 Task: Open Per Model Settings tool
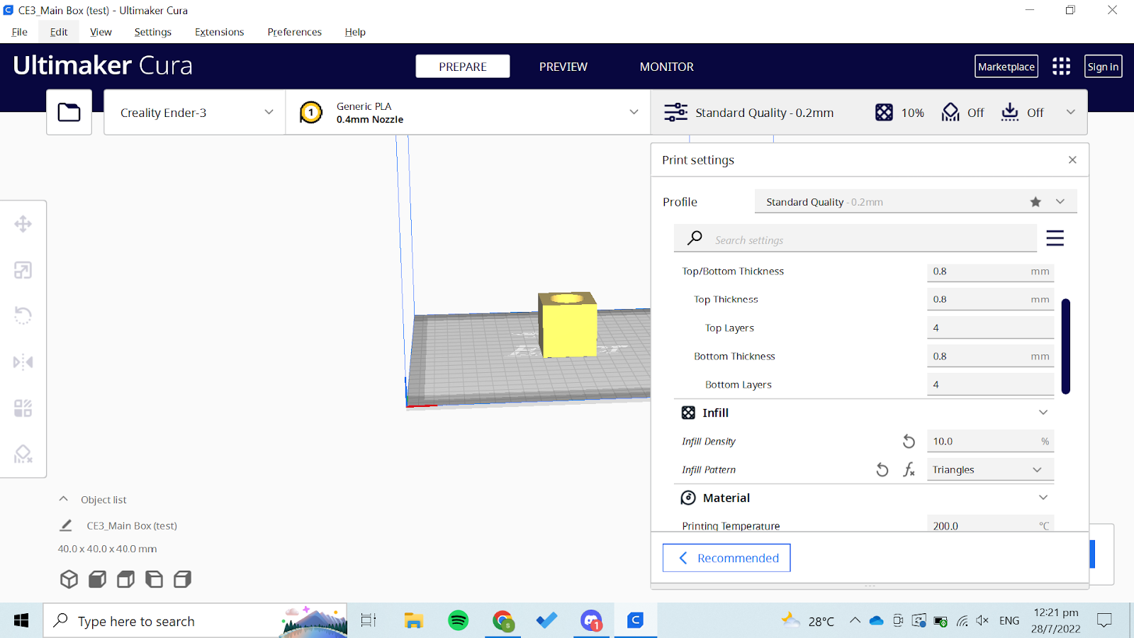(x=23, y=408)
